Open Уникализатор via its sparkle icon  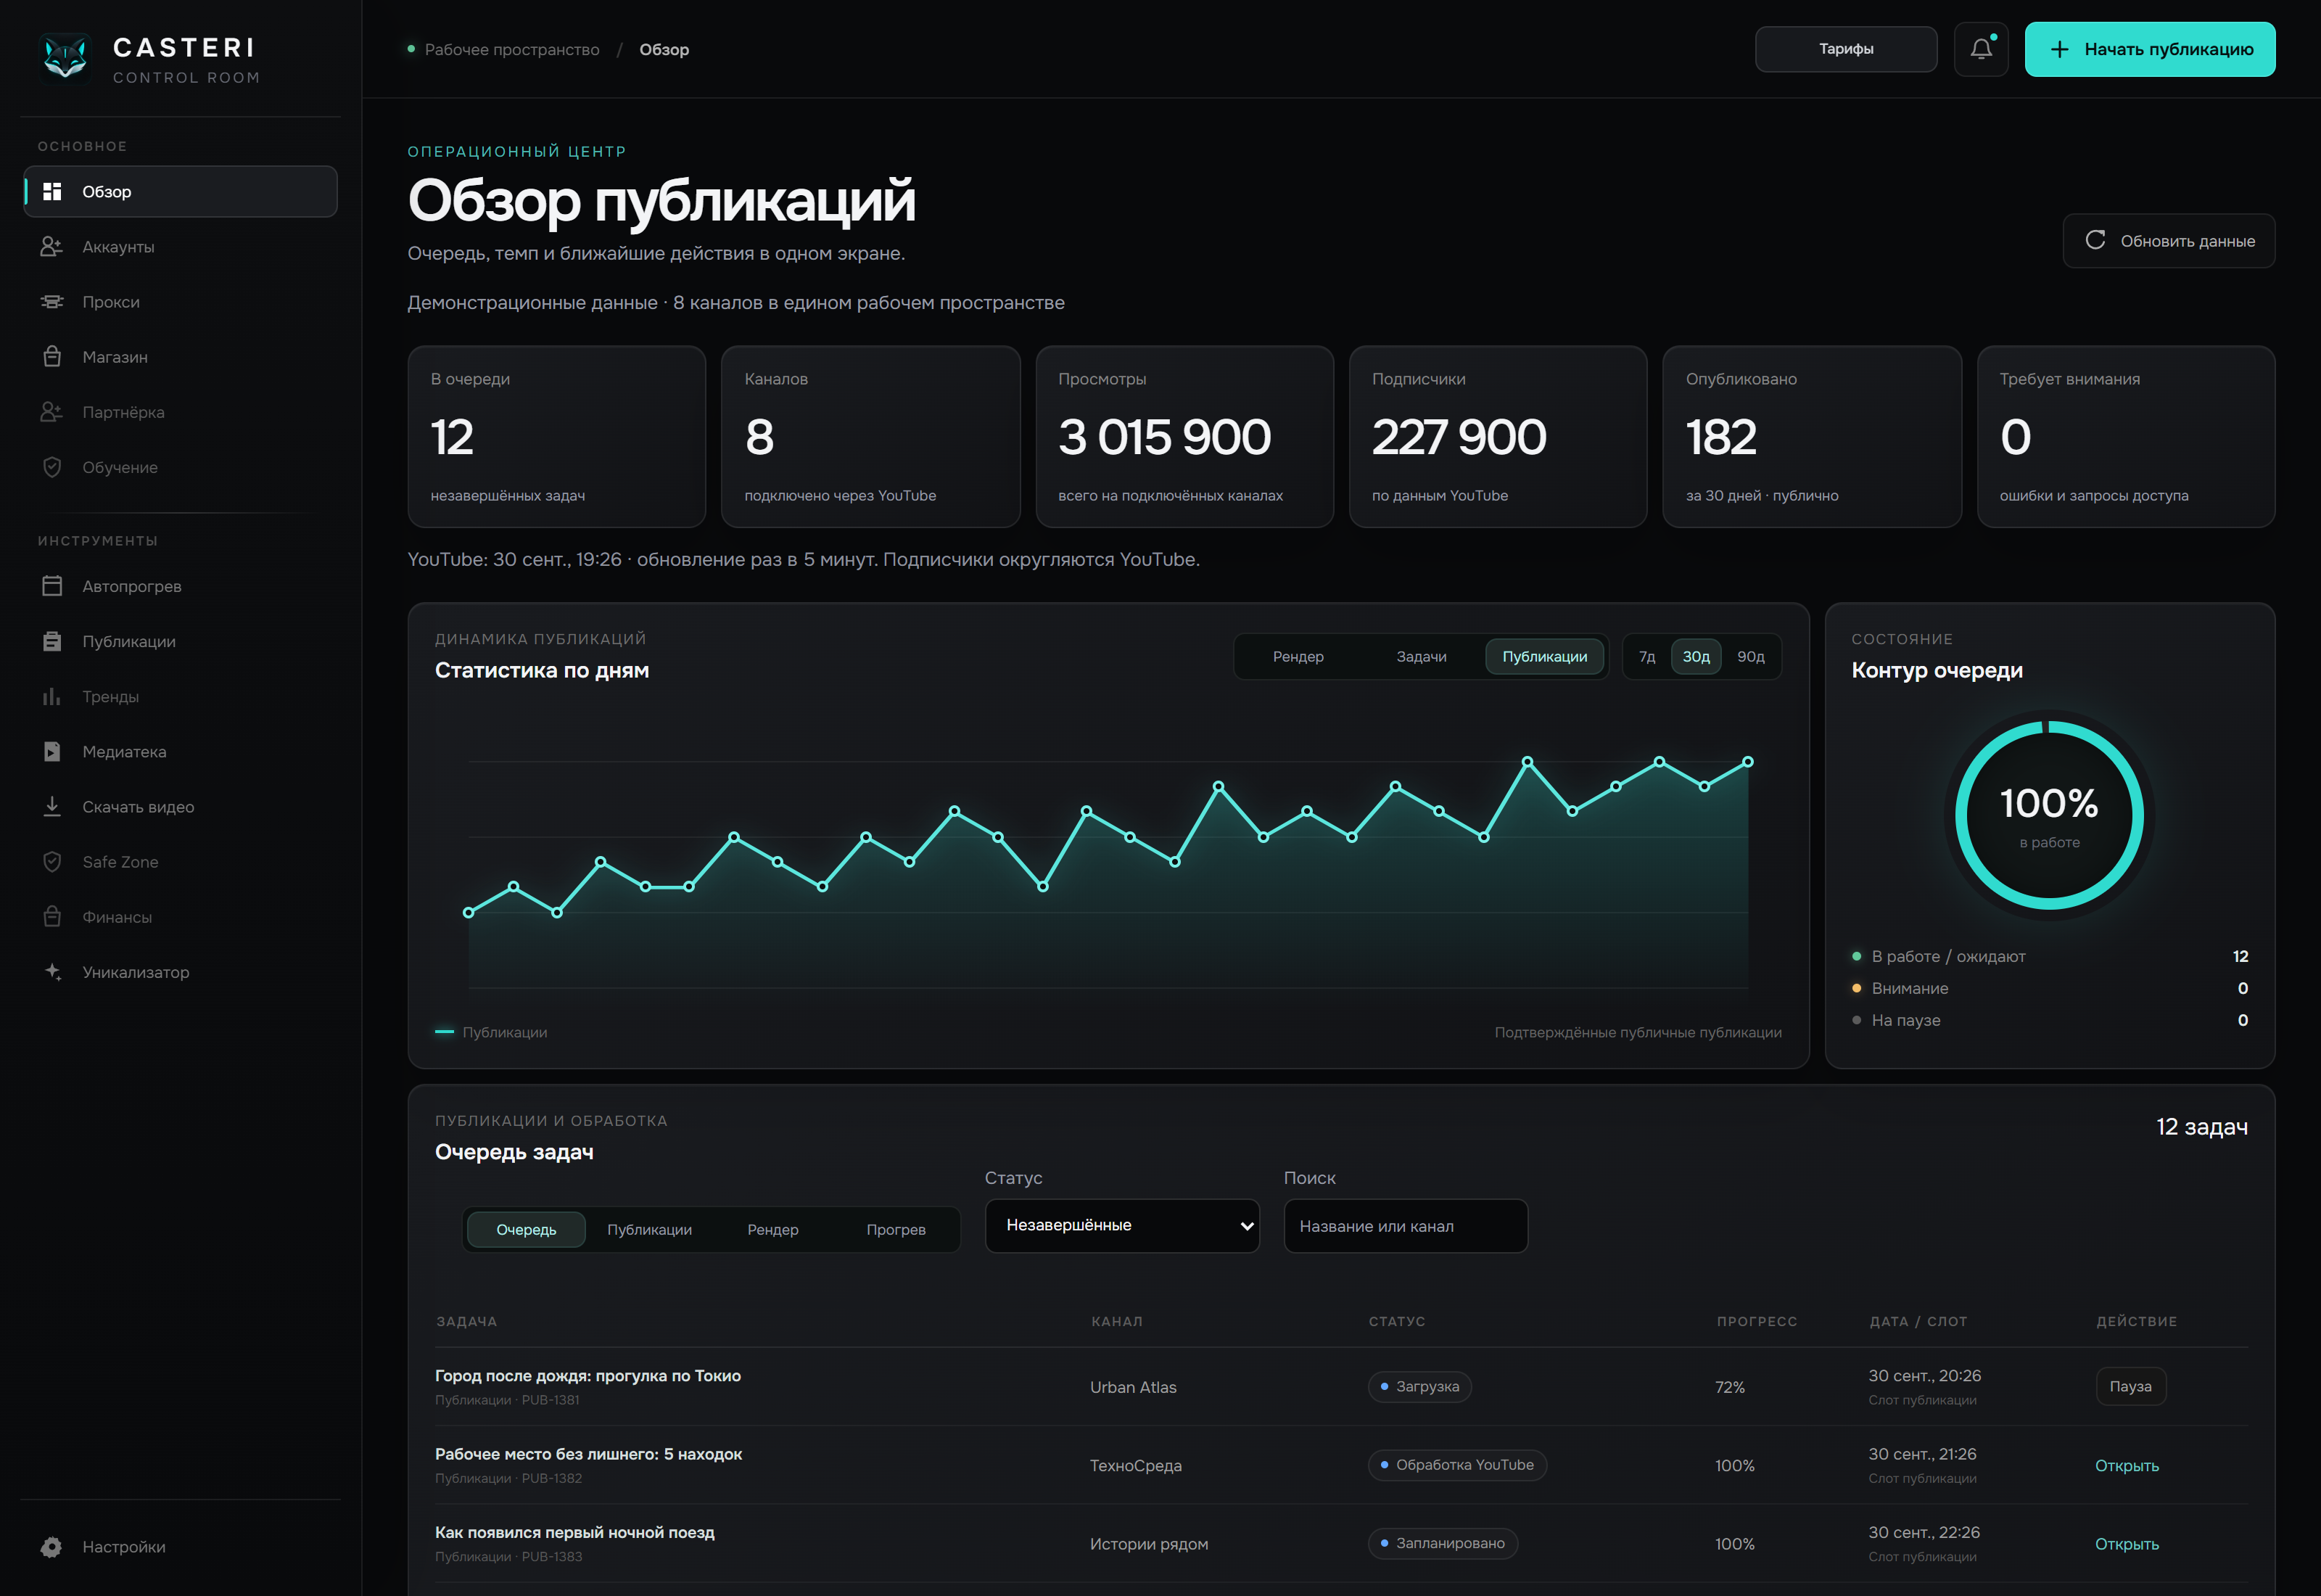point(52,972)
